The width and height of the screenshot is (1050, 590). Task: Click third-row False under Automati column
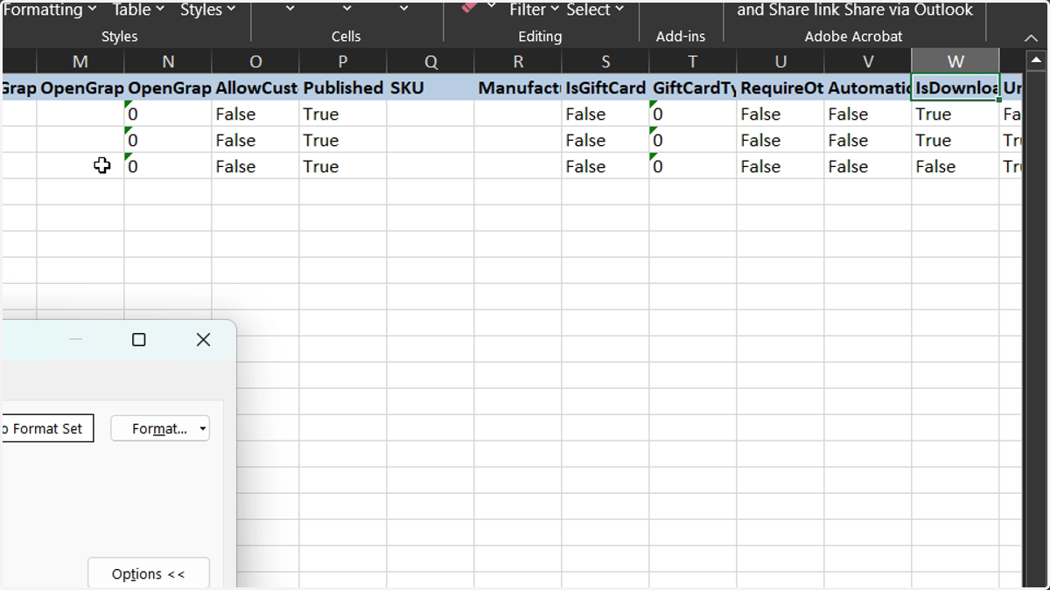[x=868, y=167]
